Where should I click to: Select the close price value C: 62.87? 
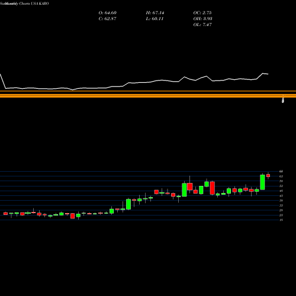(107, 19)
